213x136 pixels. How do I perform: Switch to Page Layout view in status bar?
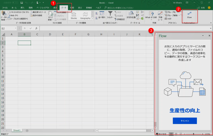[x=176, y=134]
